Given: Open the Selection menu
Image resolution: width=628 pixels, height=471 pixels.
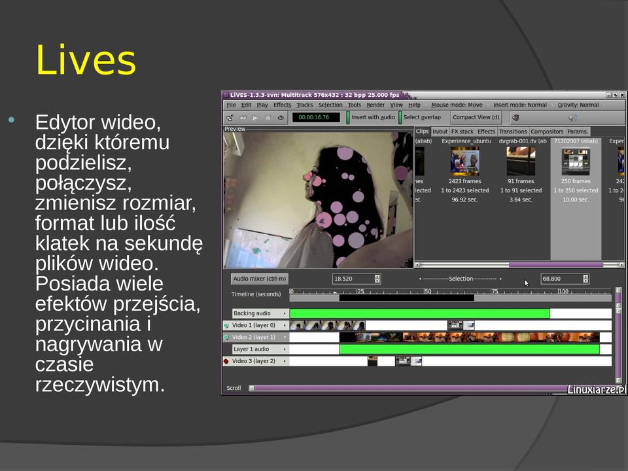Looking at the screenshot, I should point(330,105).
